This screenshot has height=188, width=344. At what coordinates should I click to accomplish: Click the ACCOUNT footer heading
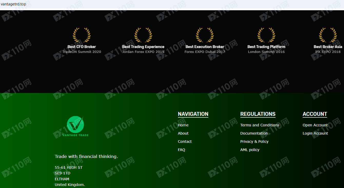coord(315,114)
